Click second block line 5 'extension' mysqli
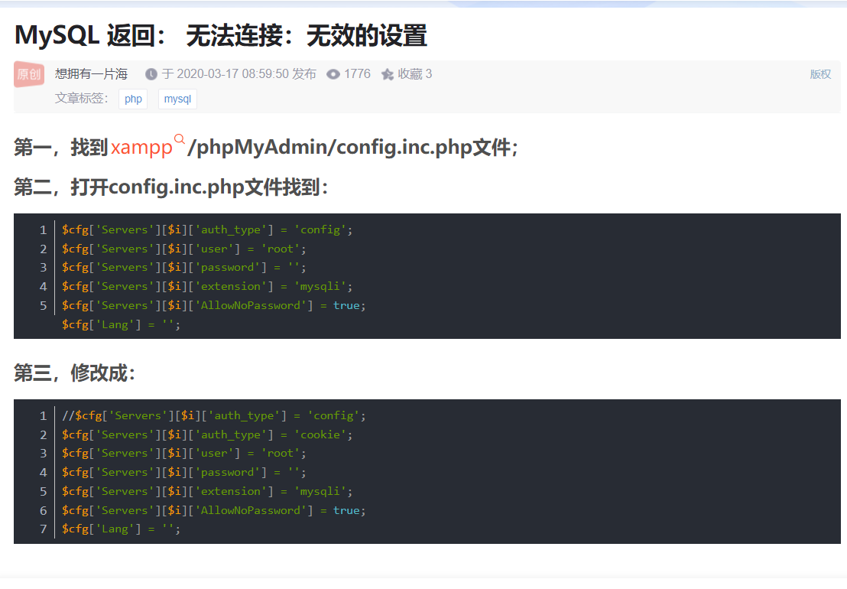 (x=207, y=491)
